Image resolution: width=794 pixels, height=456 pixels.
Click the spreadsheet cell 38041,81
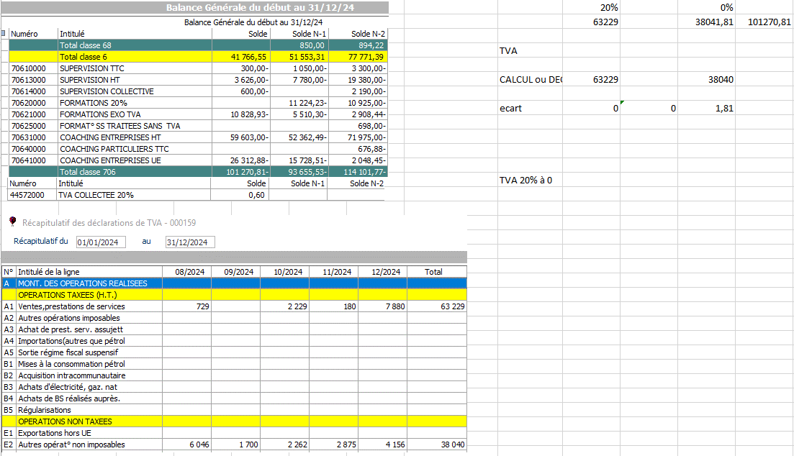[x=706, y=22]
